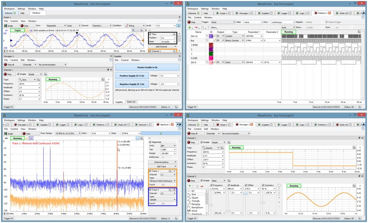Click the green plus icon to add a Patterns signal

point(189,27)
